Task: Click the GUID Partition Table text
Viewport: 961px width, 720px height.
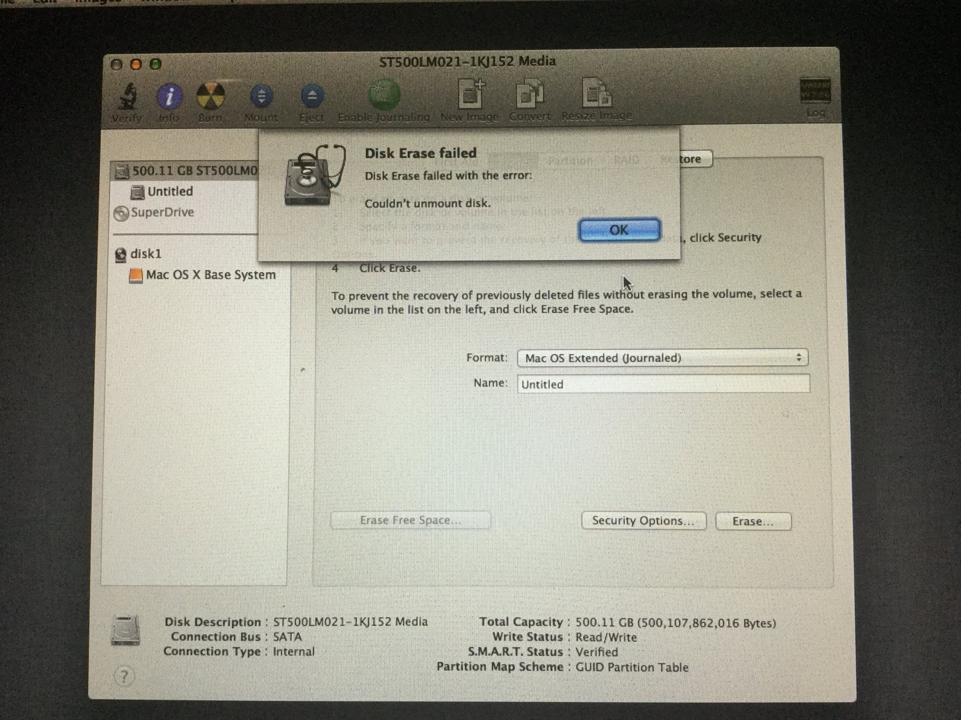Action: click(632, 667)
